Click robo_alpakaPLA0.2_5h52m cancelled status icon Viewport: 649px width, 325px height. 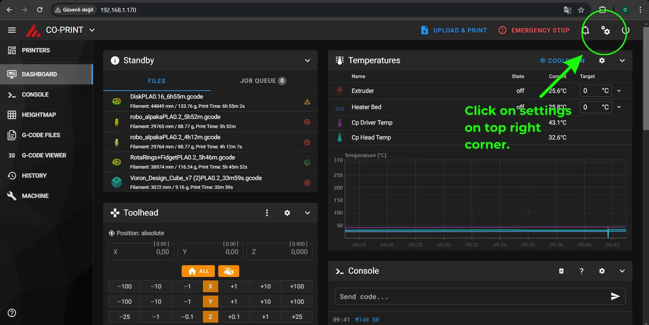click(x=307, y=122)
